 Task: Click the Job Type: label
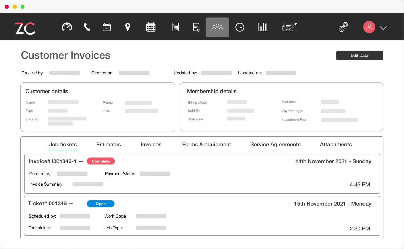coord(114,228)
